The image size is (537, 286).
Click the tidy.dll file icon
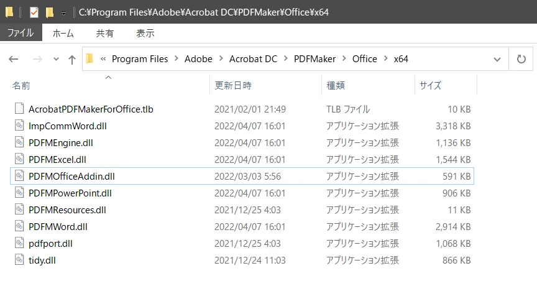19,260
